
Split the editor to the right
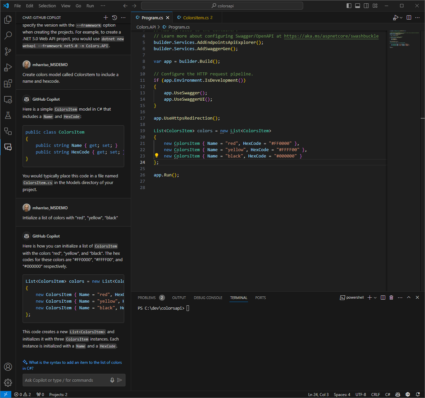point(409,18)
